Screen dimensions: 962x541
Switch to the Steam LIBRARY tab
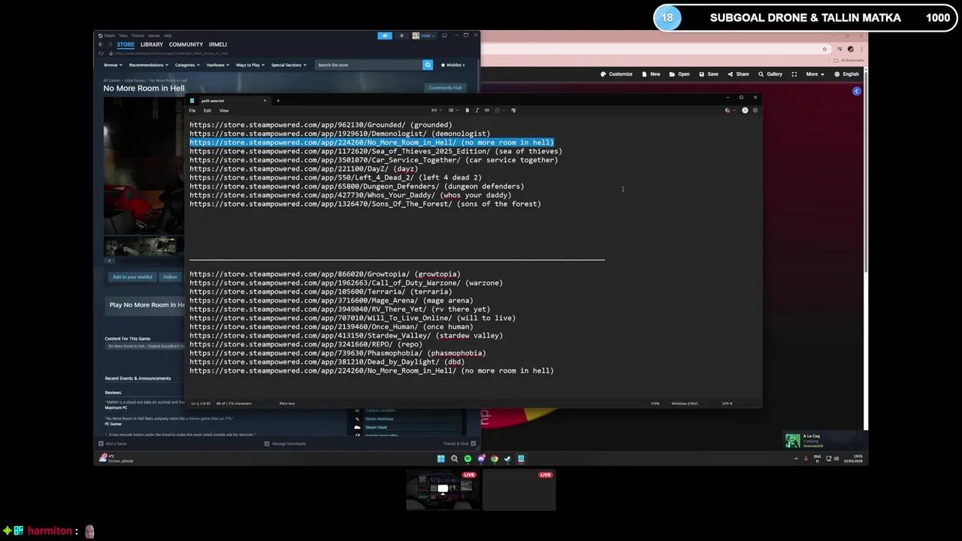152,44
